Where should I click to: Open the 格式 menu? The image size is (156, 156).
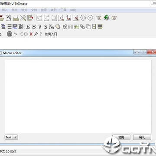coord(24,10)
